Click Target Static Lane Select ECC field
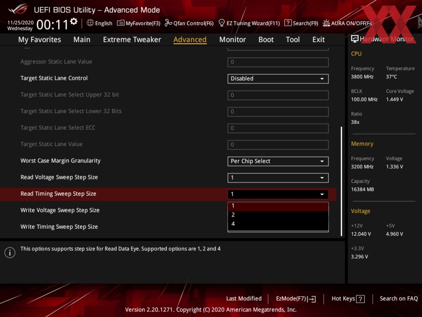 coord(278,128)
